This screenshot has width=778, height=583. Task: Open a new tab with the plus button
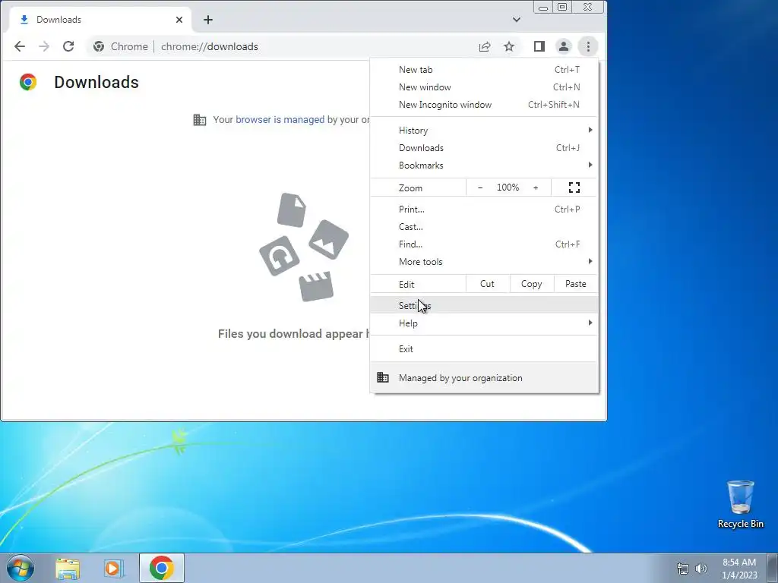pyautogui.click(x=208, y=20)
